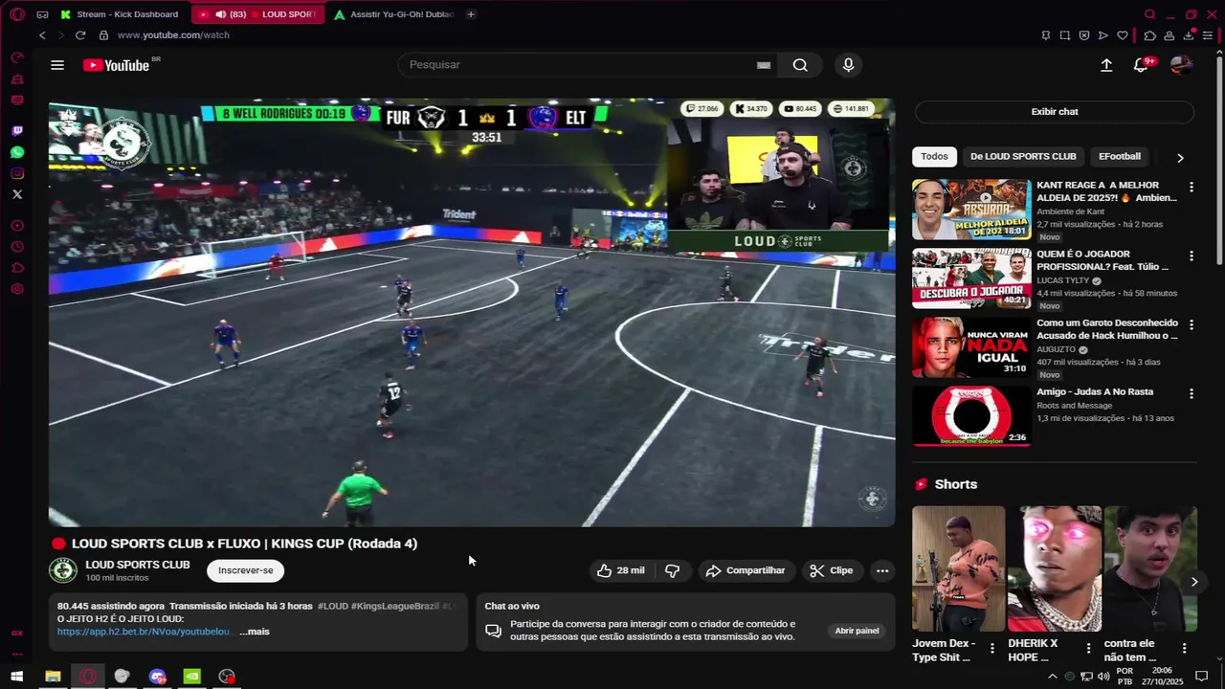Take a snapshot with the toolbar capture icon
This screenshot has width=1225, height=689.
(1065, 35)
